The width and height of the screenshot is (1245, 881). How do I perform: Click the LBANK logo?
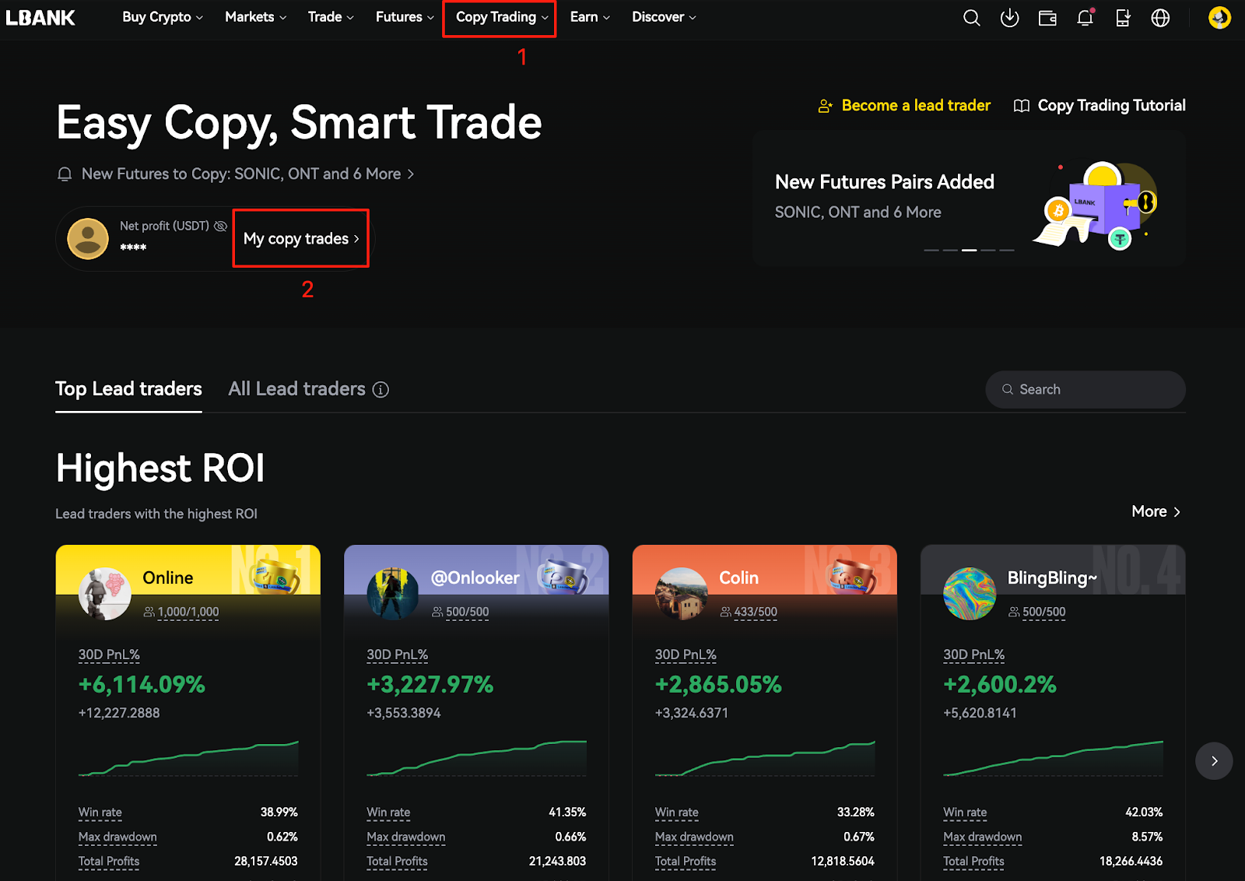point(40,17)
